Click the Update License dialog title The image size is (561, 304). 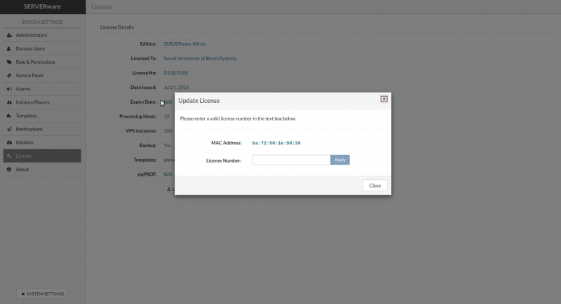[199, 101]
